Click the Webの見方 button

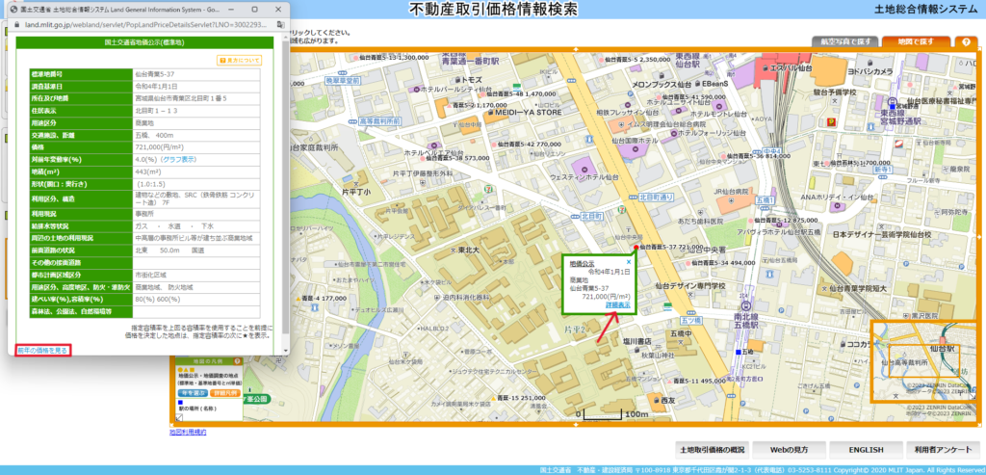789,450
